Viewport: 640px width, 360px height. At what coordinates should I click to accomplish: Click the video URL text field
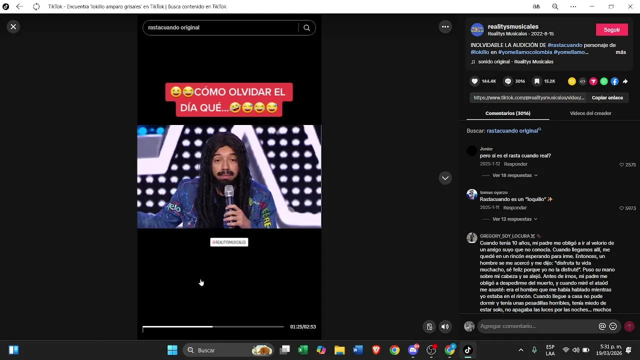click(528, 98)
